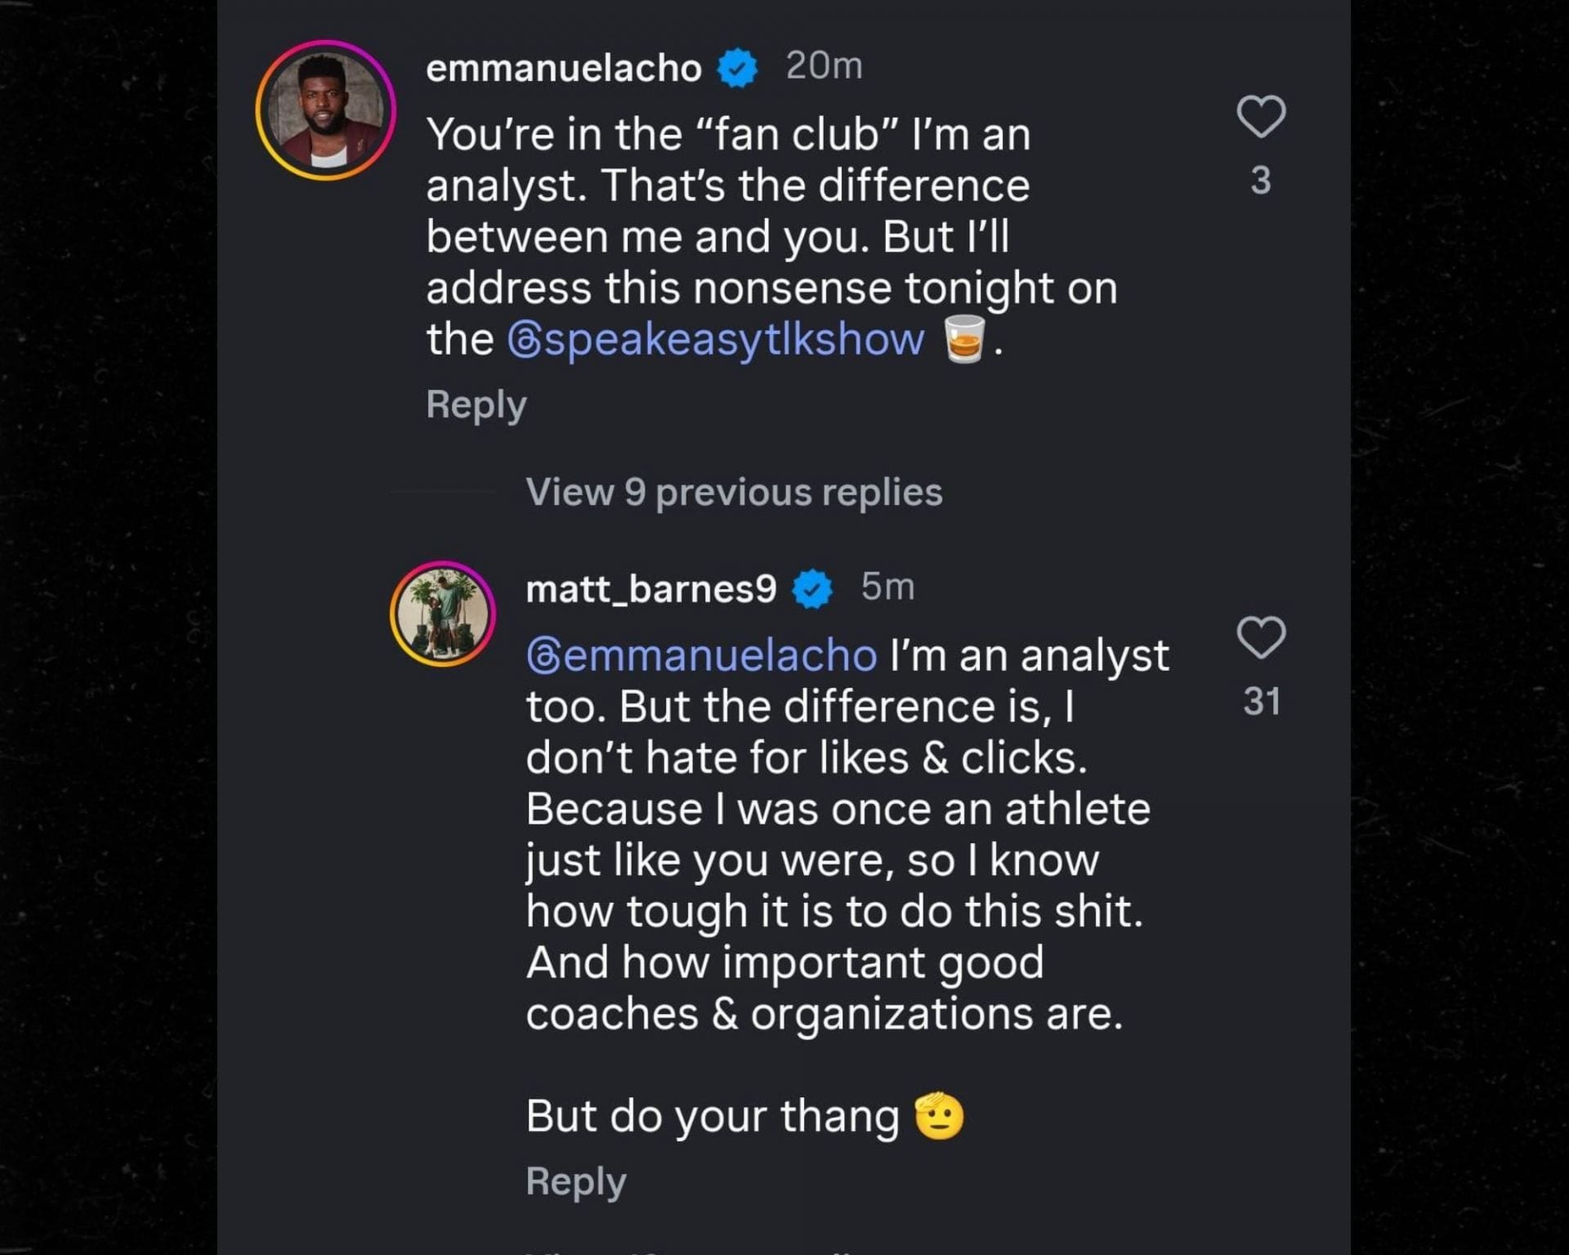Tap the whiskey glass emoji in emmanuelacho's comment
This screenshot has height=1255, width=1569.
(x=963, y=338)
